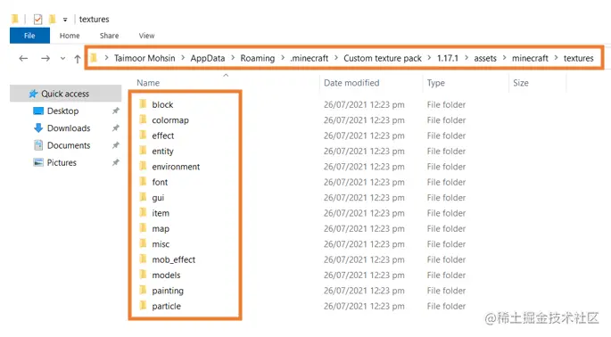Switch to the Home ribbon tab
The image size is (611, 337).
pos(70,36)
